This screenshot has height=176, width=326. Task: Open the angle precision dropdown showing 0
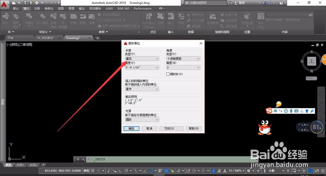pos(183,68)
